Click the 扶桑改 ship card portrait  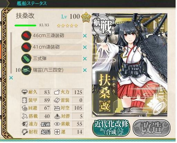click(130, 65)
